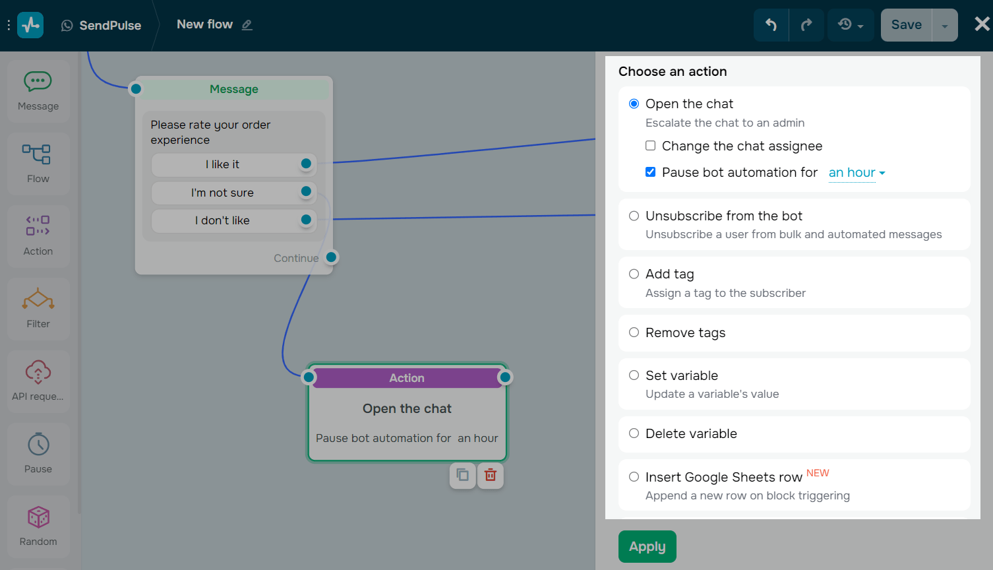This screenshot has height=570, width=993.
Task: Click the Apply button
Action: pyautogui.click(x=647, y=546)
